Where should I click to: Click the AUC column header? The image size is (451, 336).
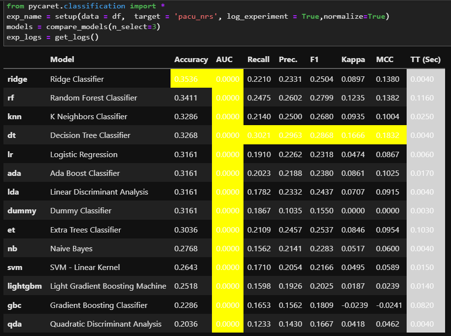pyautogui.click(x=224, y=60)
